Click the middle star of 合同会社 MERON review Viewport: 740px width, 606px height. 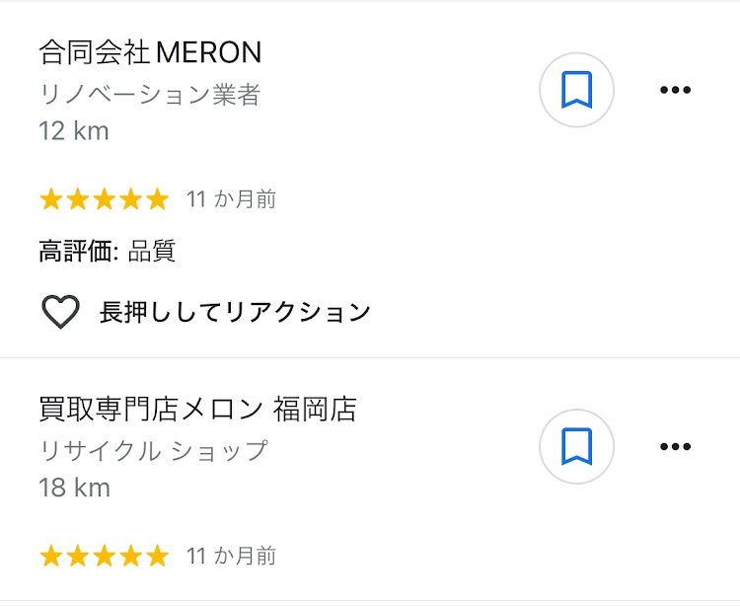click(x=104, y=200)
